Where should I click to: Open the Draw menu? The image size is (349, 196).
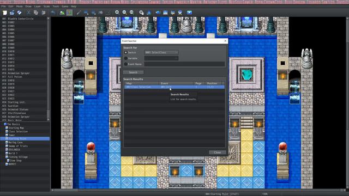28,7
